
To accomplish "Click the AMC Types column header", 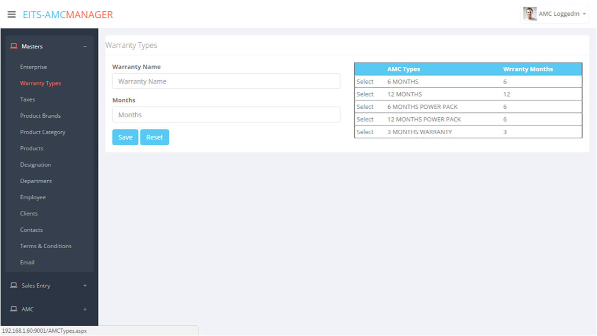I will 403,69.
